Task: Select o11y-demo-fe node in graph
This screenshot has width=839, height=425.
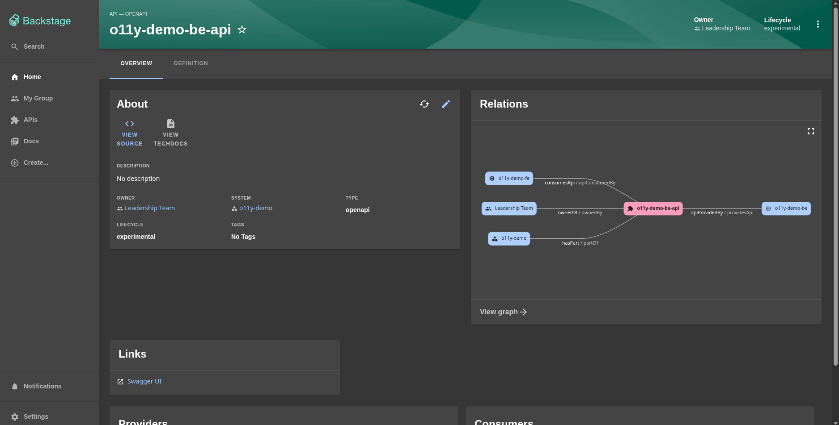Action: [509, 178]
